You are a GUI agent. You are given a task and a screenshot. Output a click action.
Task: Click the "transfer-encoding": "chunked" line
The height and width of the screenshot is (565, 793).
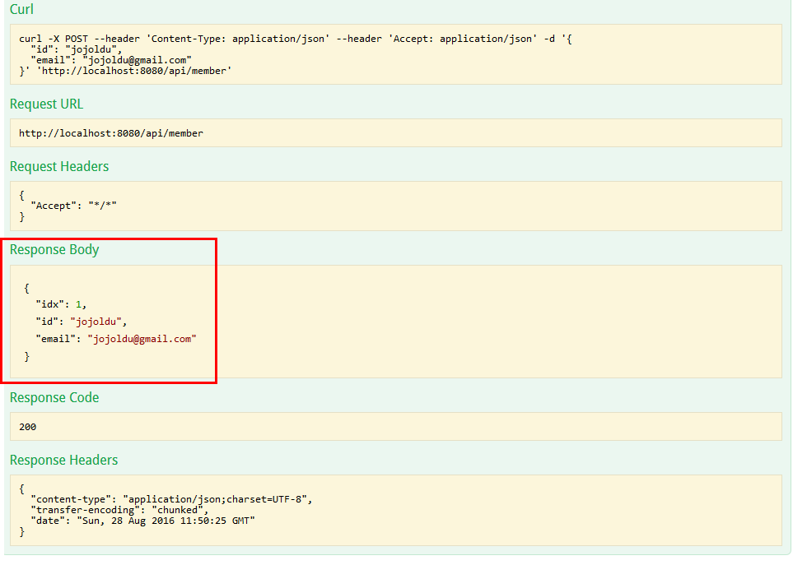[119, 510]
